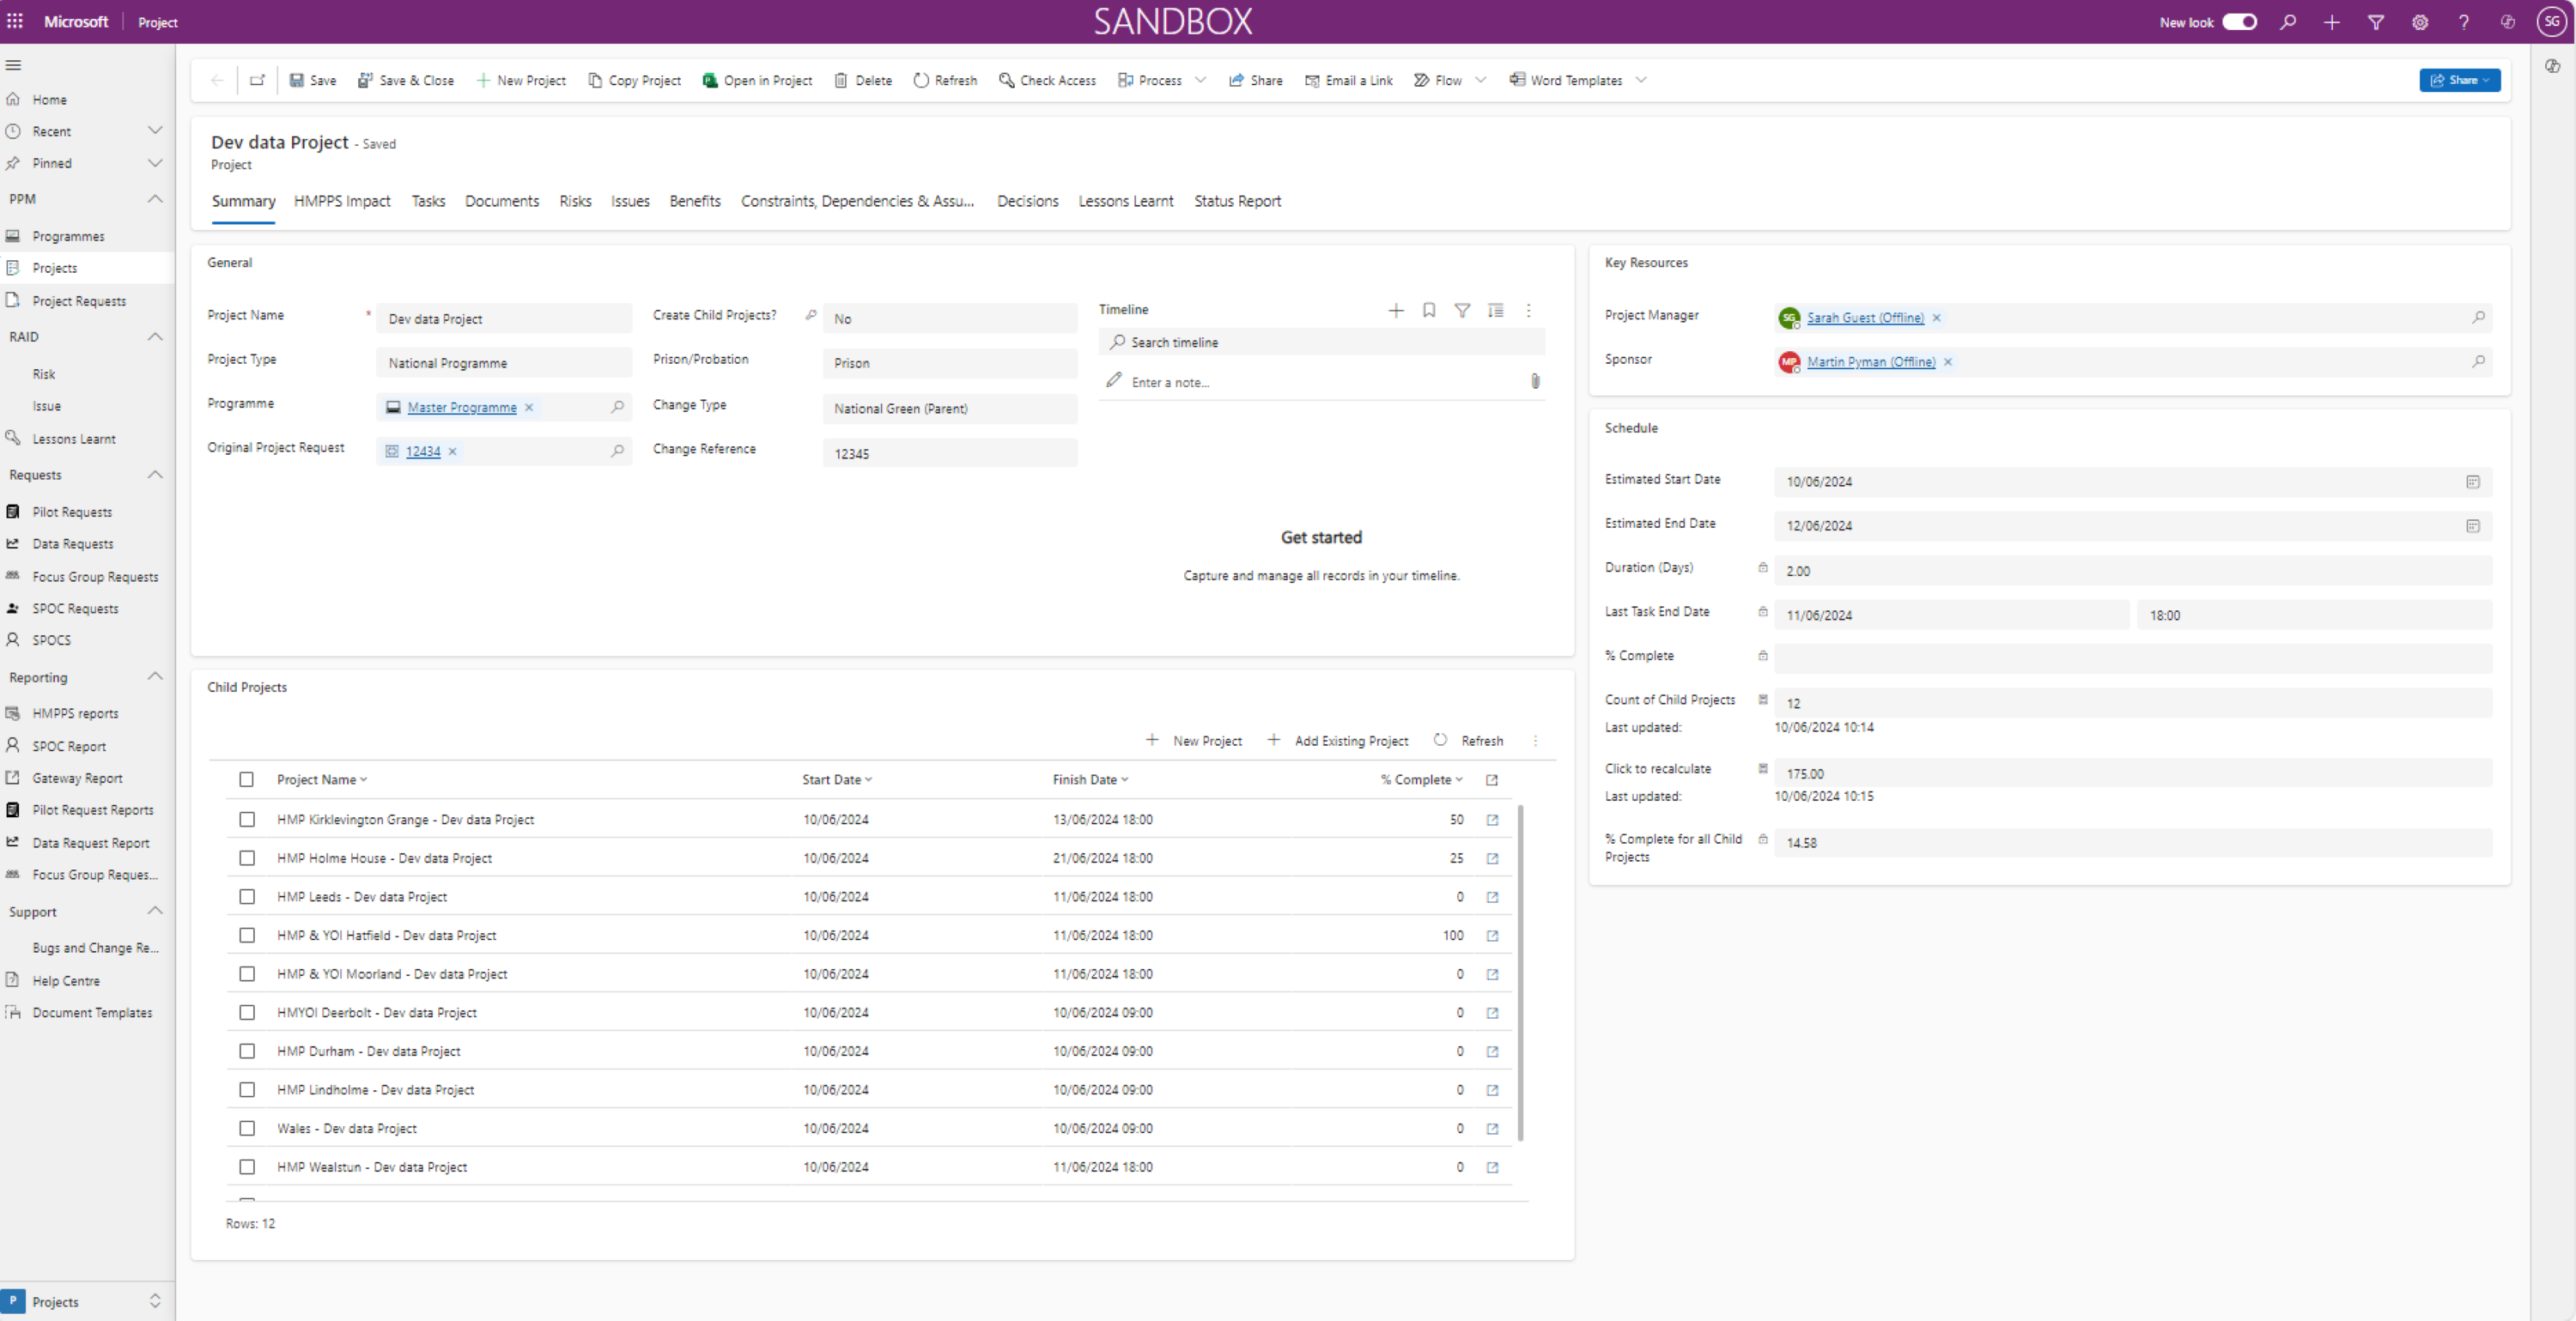This screenshot has height=1321, width=2576.
Task: Open the Process dropdown arrow
Action: tap(1200, 80)
